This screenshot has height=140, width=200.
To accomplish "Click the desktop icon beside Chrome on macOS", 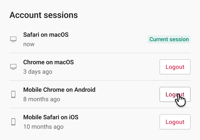I will 13,67.
